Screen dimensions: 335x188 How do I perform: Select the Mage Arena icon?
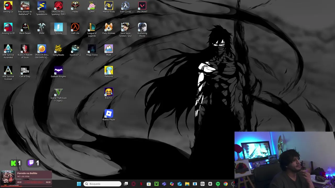click(x=92, y=50)
